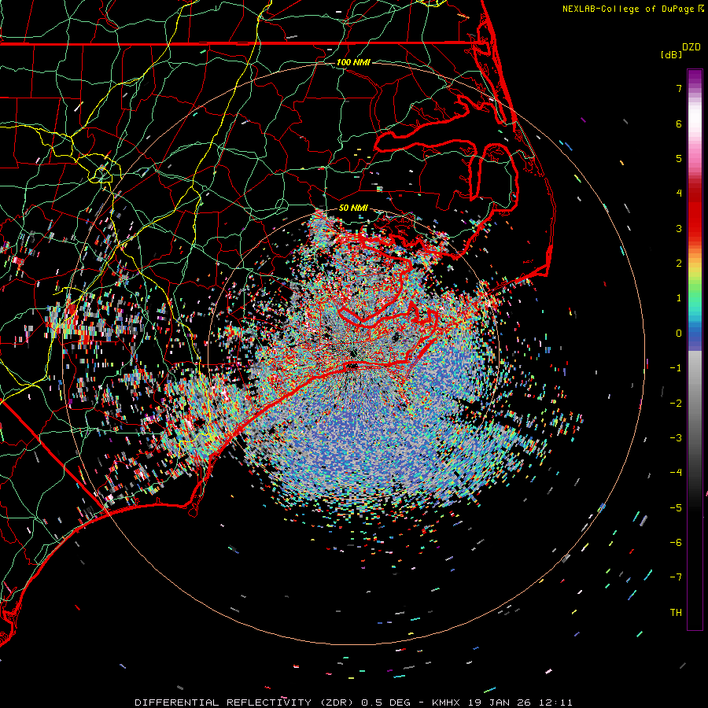
Task: Click the [dB] unit label
Action: click(x=671, y=54)
